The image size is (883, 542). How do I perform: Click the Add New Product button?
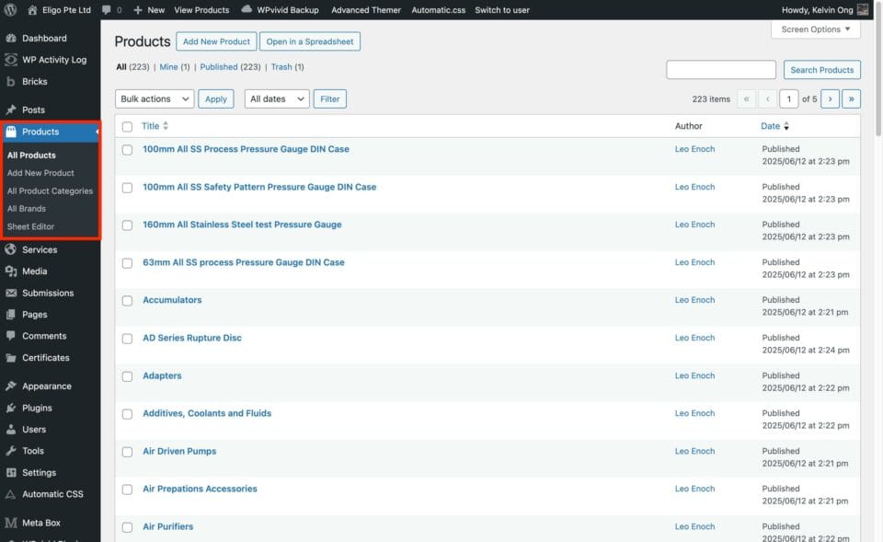point(216,41)
